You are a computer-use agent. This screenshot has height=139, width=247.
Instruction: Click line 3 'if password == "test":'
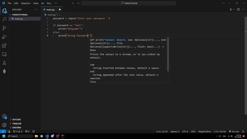(x=68, y=25)
